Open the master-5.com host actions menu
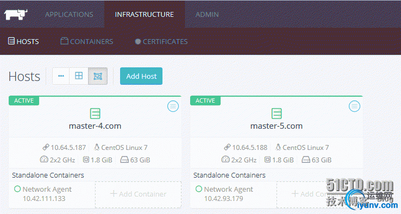Screen dimensions: 401x214 tap(354, 106)
